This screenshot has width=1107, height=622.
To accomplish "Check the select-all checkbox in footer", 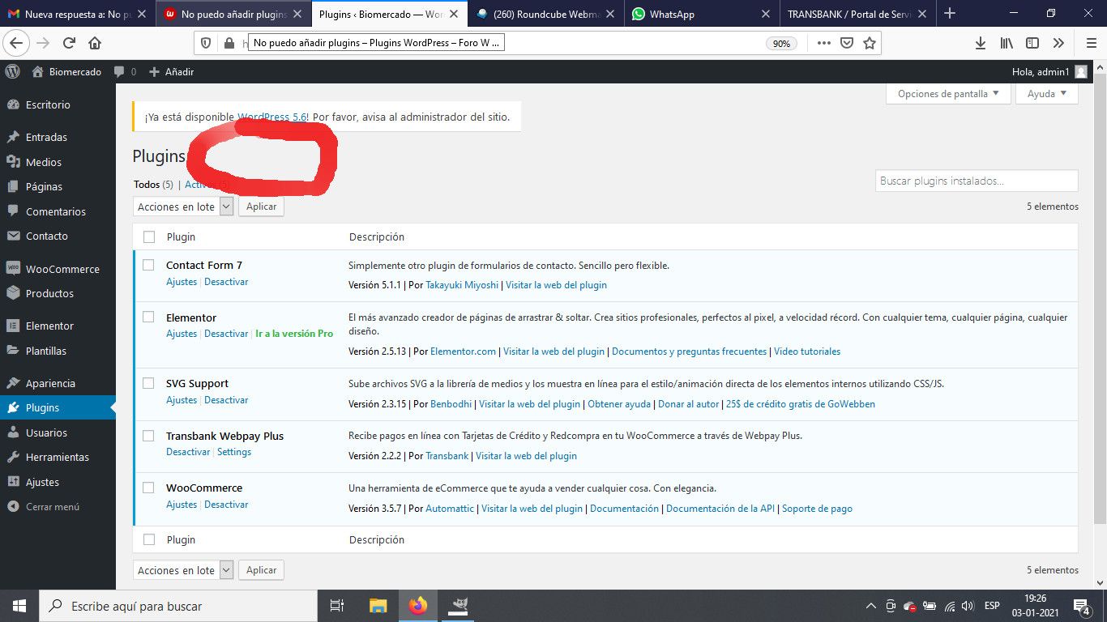I will coord(148,539).
